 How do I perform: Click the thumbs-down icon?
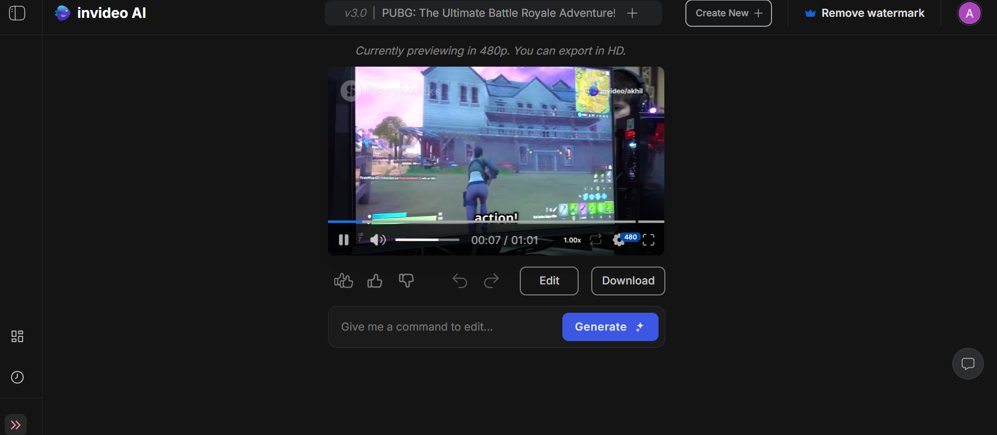tap(406, 281)
